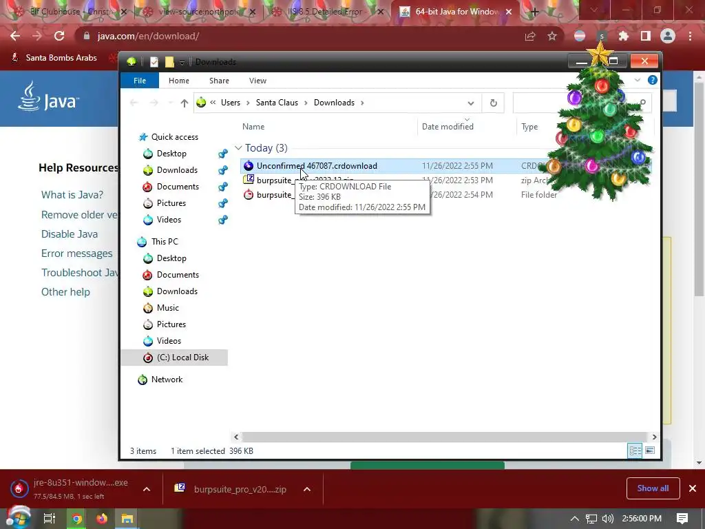Open Chrome three-dot menu
Screen dimensions: 705x529
pos(690,36)
